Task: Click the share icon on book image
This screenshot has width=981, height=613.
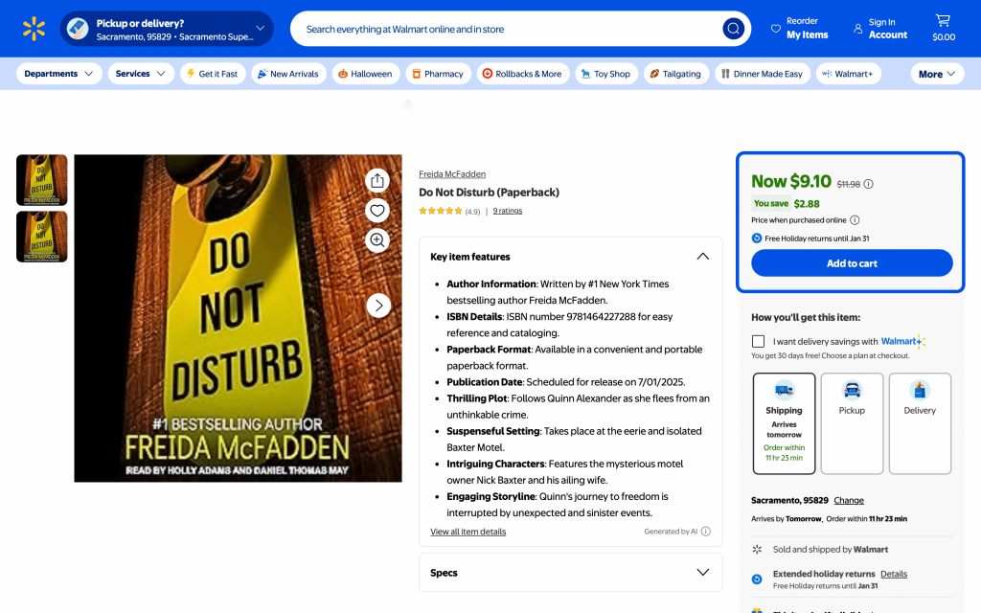Action: [x=377, y=180]
